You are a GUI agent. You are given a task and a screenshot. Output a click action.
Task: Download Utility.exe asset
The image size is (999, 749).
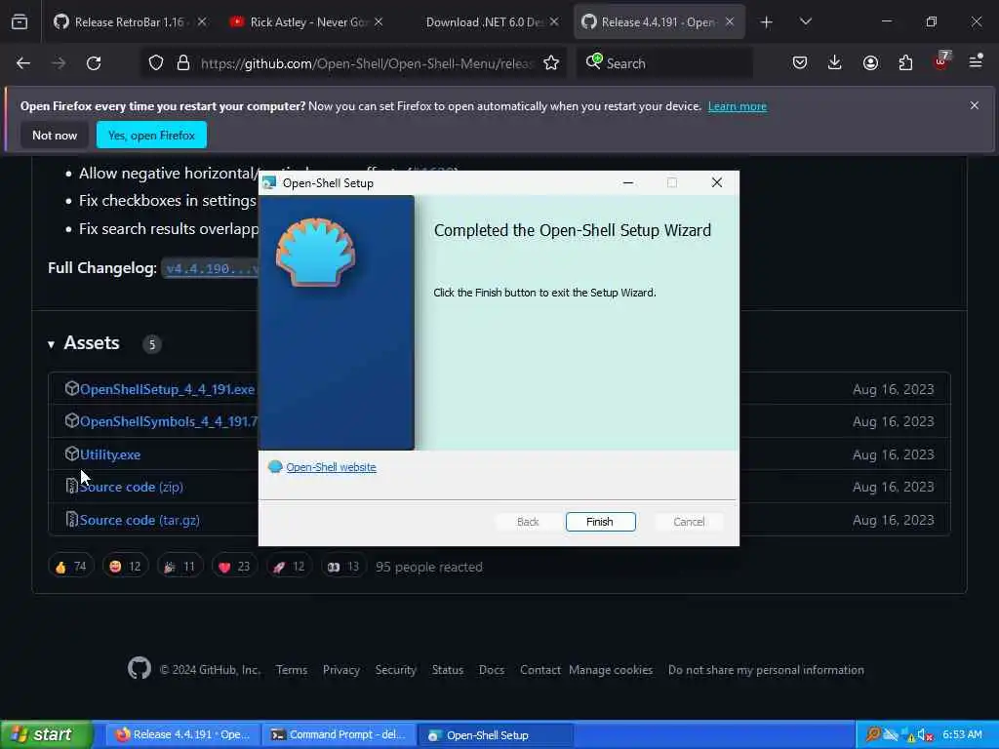coord(109,454)
